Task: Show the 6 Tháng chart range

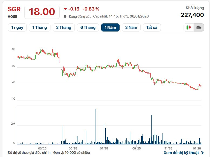Action: (88, 27)
